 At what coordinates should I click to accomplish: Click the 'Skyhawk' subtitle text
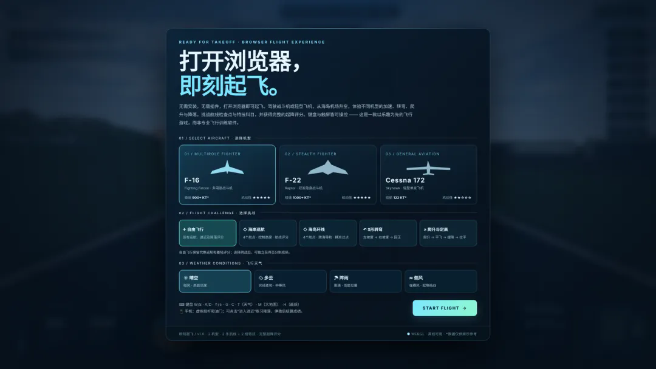[393, 188]
